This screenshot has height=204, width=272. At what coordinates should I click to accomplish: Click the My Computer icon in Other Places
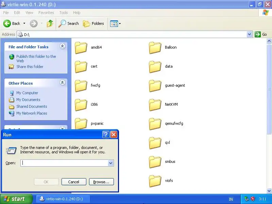pyautogui.click(x=12, y=93)
